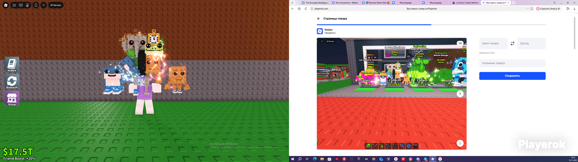The image size is (578, 162).
Task: Open the browser downloads icon
Action: pos(574,9)
